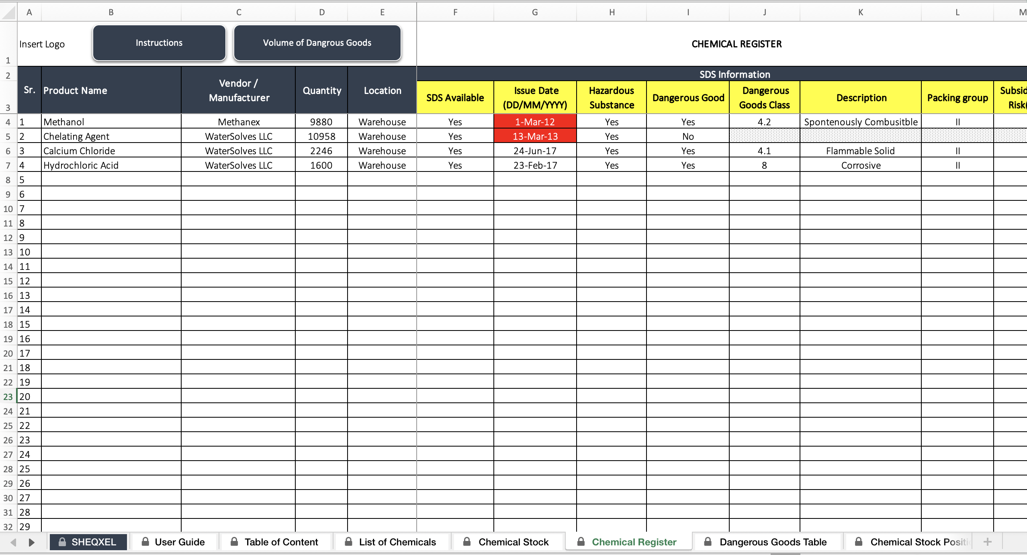Click the red 1-Mar-12 issue date cell
Image resolution: width=1027 pixels, height=555 pixels.
pyautogui.click(x=535, y=121)
